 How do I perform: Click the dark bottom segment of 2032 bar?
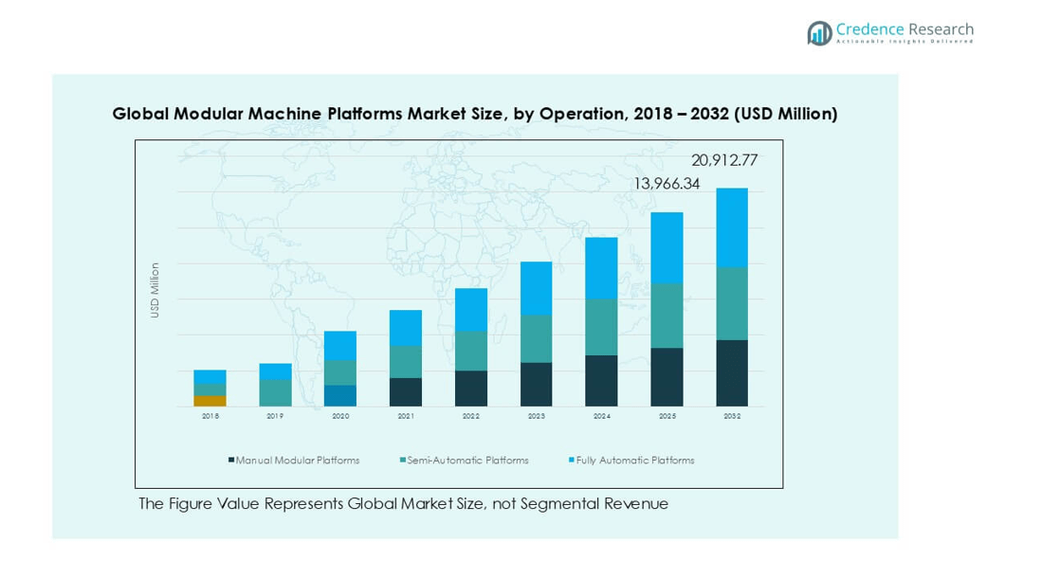click(731, 372)
